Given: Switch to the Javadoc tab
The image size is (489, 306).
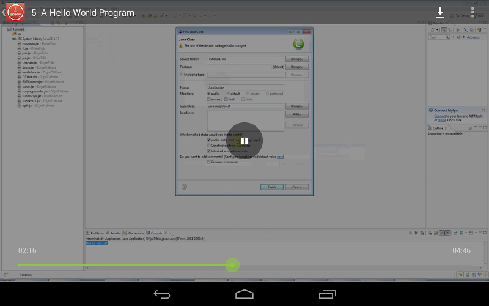Looking at the screenshot, I should click(x=114, y=233).
